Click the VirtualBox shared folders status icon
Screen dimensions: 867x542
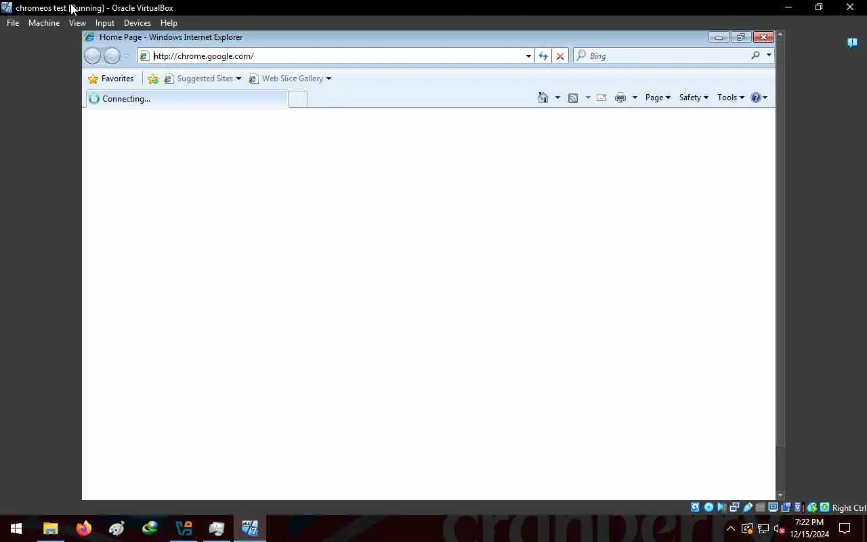[x=760, y=507]
